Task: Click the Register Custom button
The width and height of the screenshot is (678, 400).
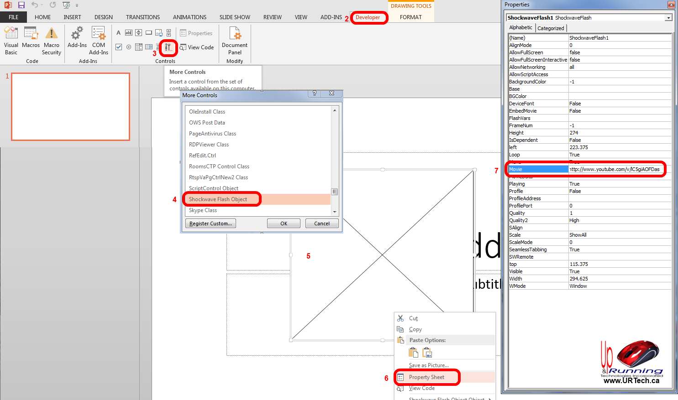Action: point(211,223)
